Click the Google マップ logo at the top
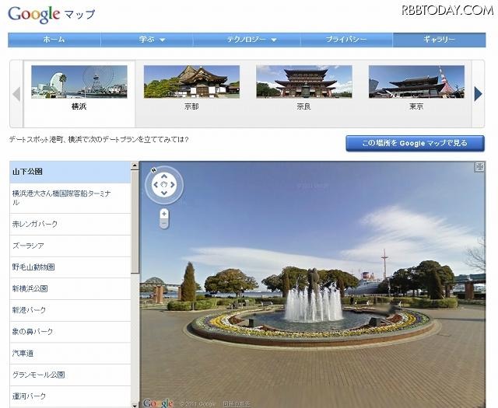 51,14
